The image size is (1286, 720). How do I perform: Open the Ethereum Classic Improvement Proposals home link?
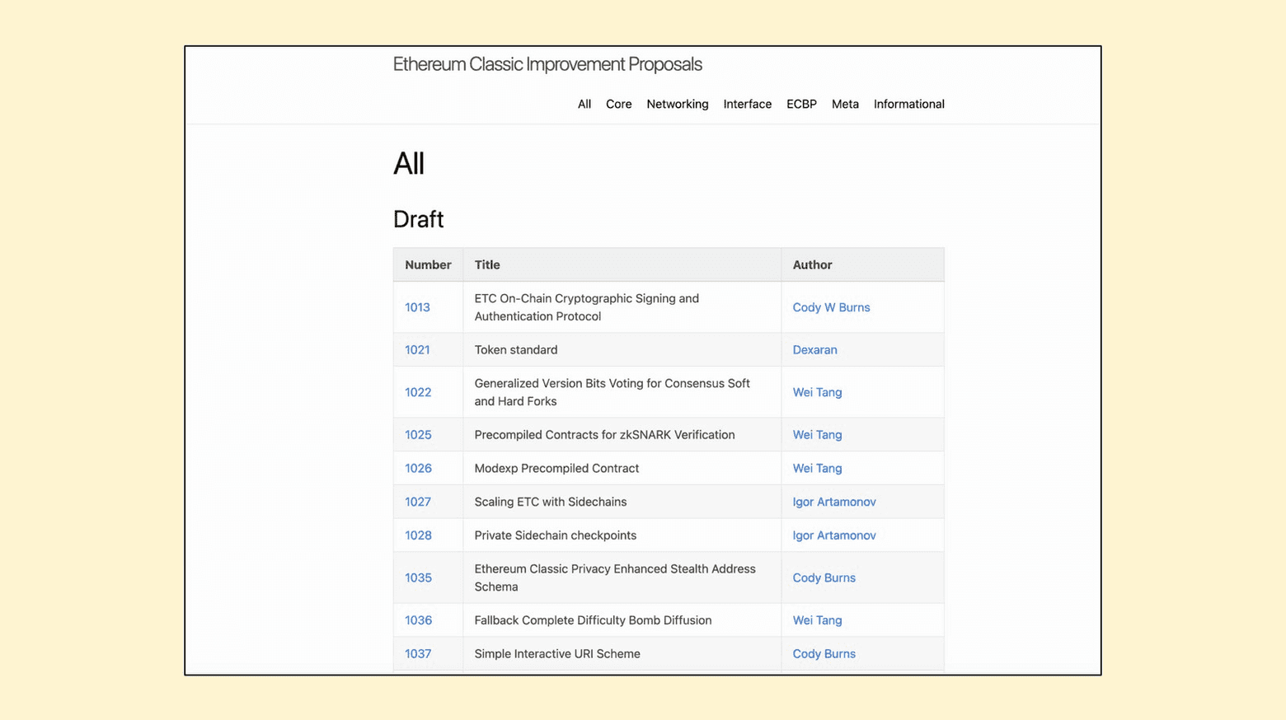click(547, 64)
